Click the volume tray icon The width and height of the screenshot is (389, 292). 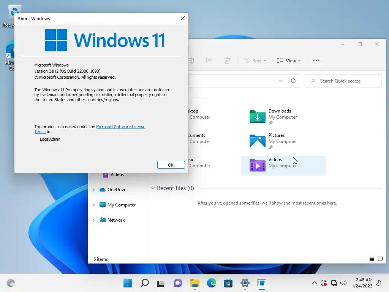[343, 283]
